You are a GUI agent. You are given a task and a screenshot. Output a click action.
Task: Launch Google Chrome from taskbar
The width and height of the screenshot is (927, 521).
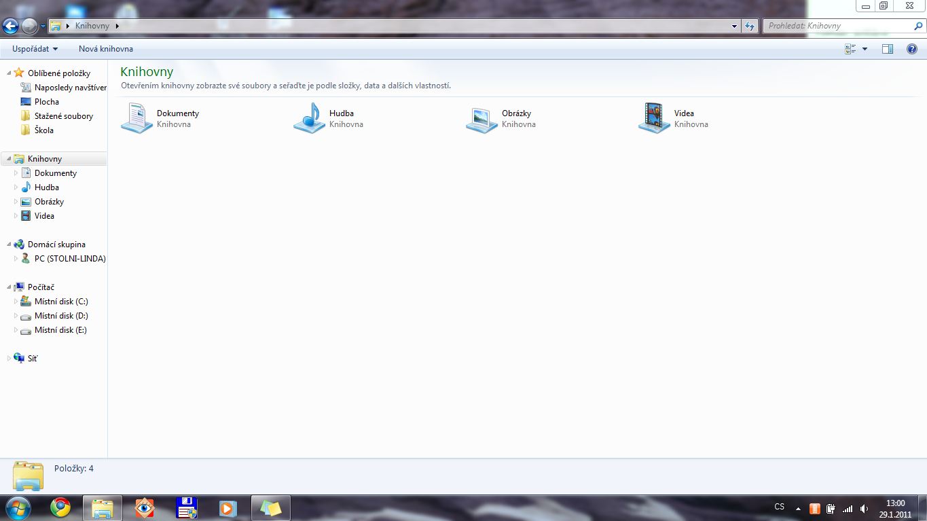(60, 507)
